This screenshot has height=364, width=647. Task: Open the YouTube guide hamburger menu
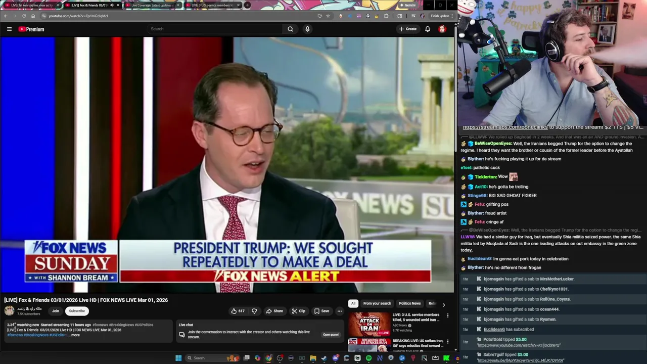[9, 29]
